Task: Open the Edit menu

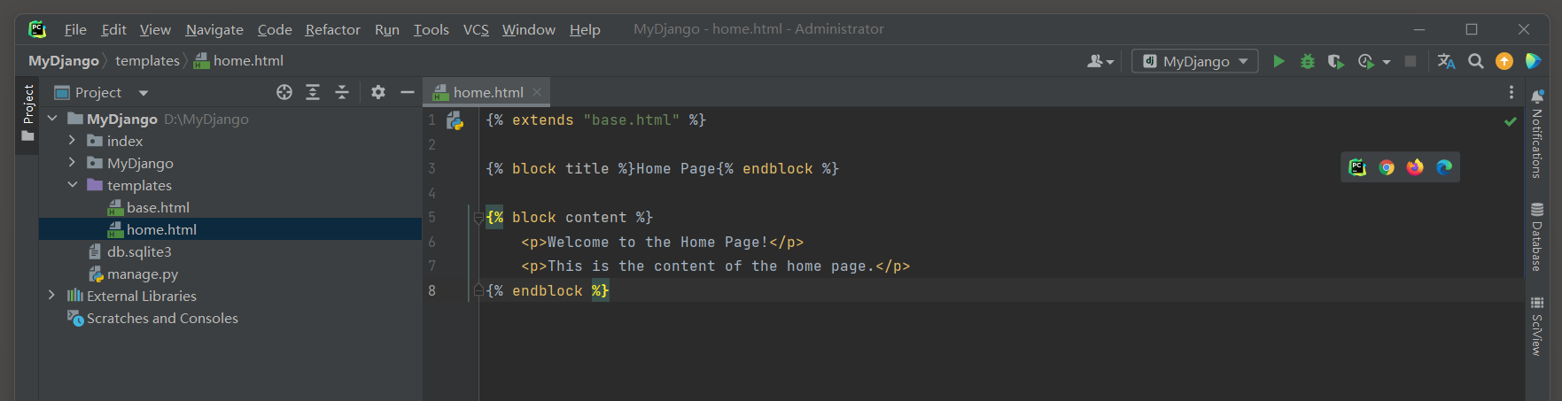Action: pyautogui.click(x=113, y=29)
